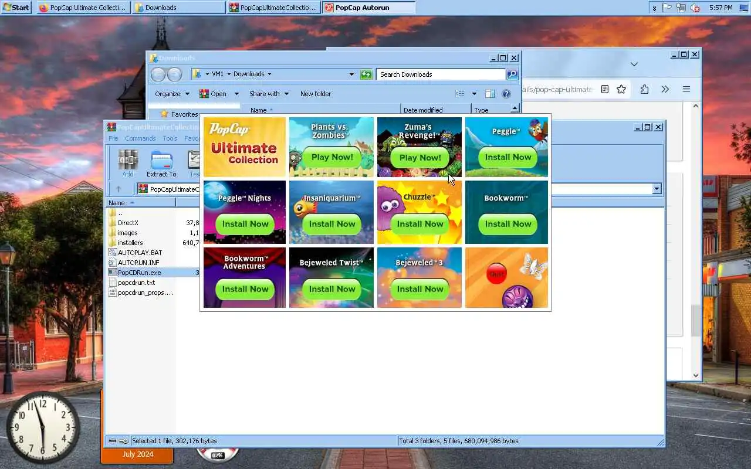Open the File menu in WinRAR
This screenshot has height=469, width=751.
click(x=113, y=138)
